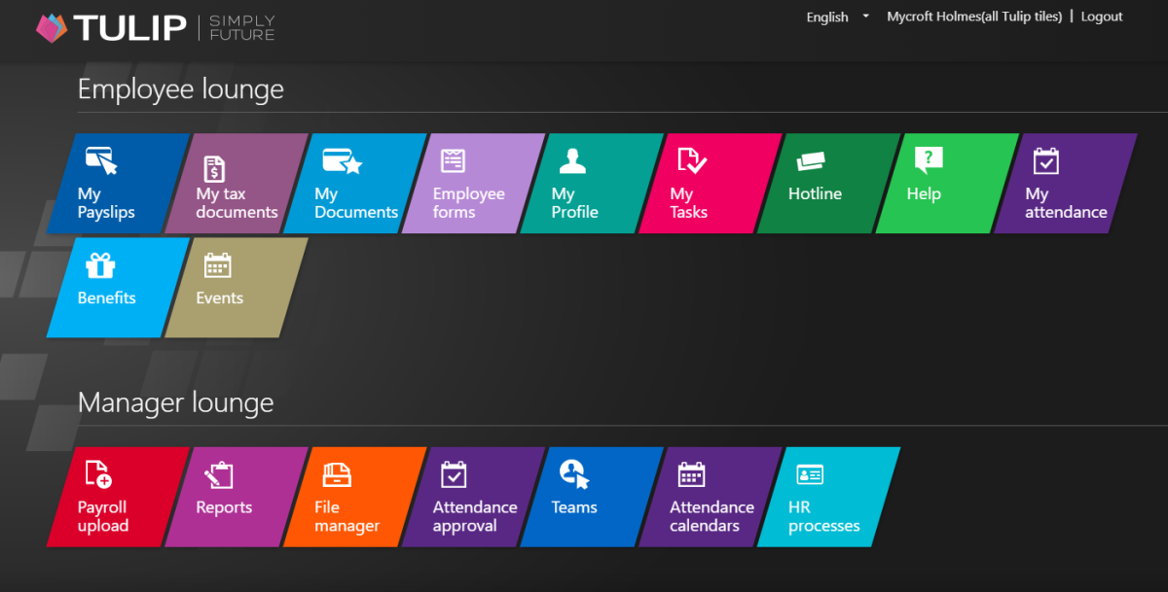
Task: Open My attendance tile
Action: [x=1065, y=184]
